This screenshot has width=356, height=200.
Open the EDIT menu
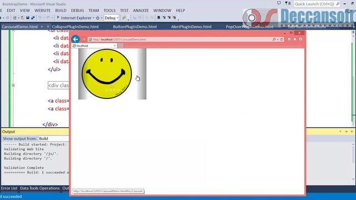point(11,11)
